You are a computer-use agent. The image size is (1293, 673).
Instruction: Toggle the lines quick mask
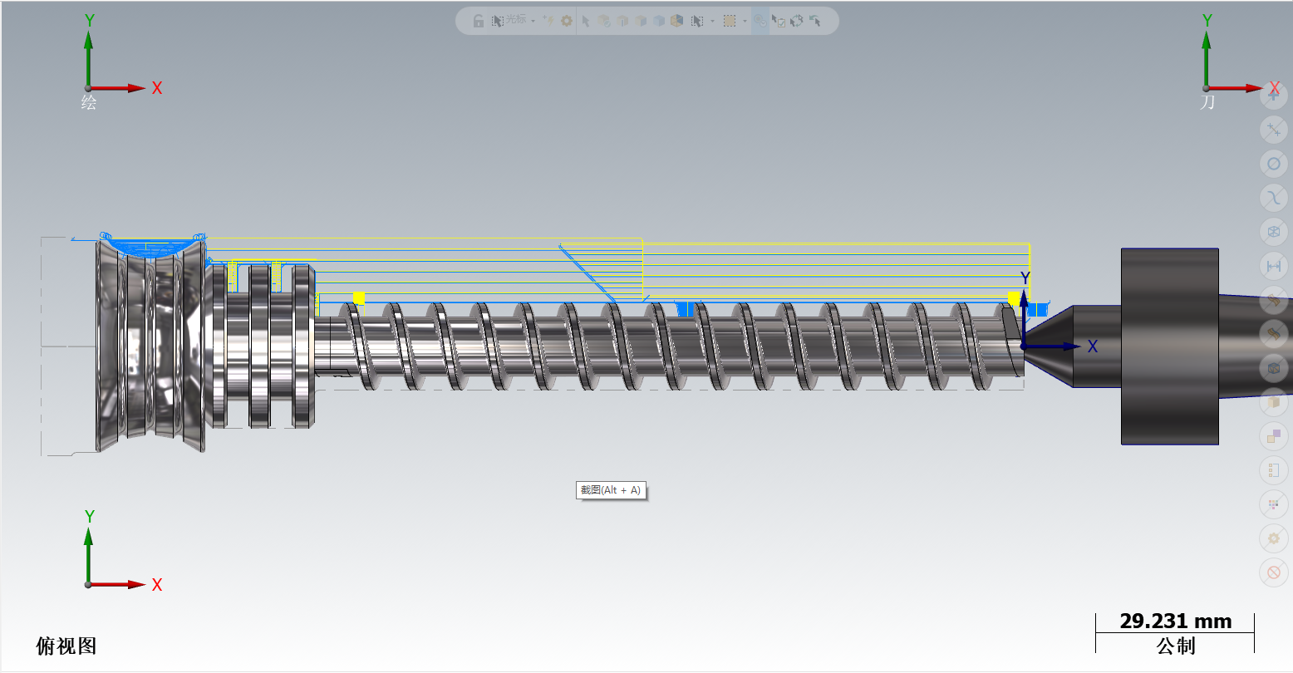1274,129
